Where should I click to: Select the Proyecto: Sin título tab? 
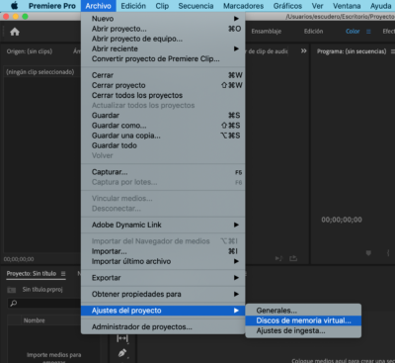(x=32, y=274)
